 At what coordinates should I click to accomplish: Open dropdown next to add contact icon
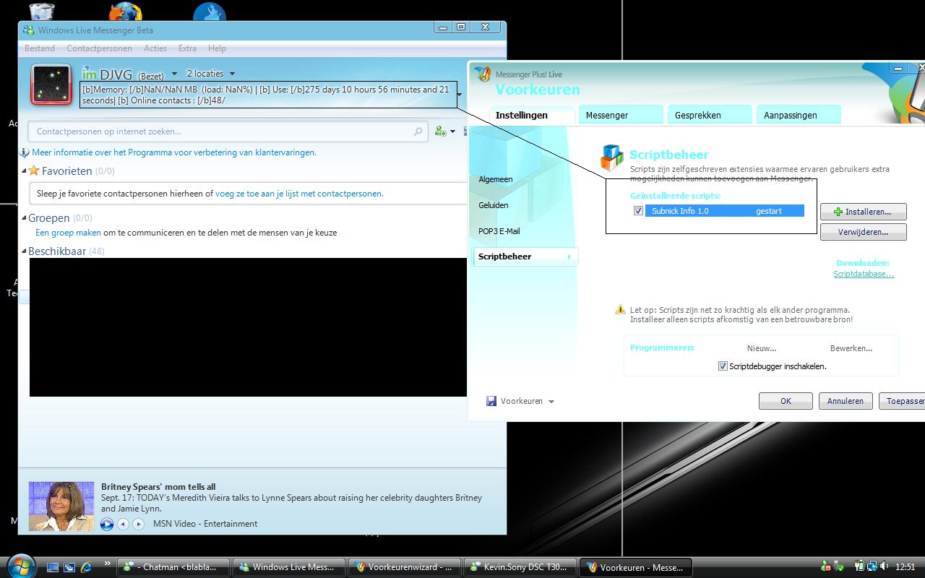[x=453, y=131]
